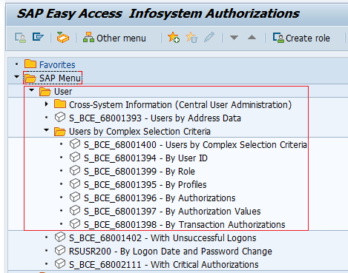
Task: Select the User folder label
Action: 63,92
